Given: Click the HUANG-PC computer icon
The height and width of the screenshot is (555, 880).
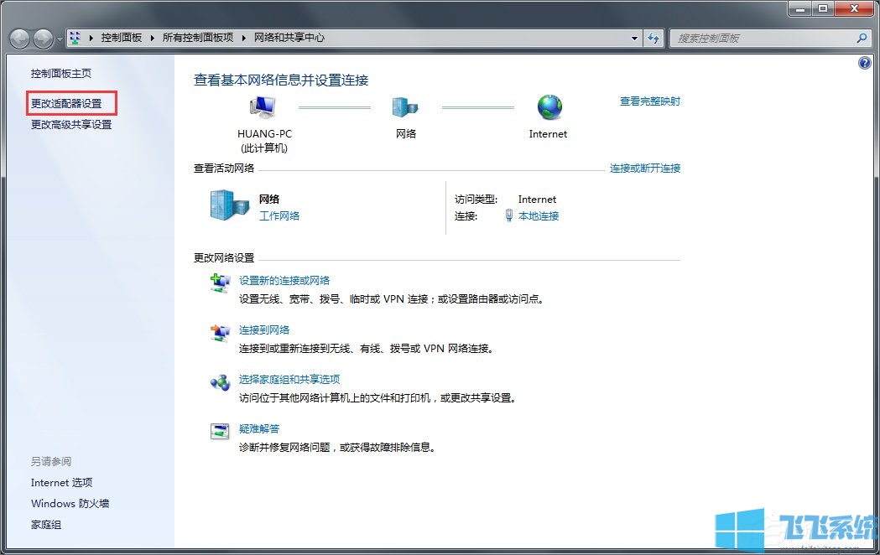Looking at the screenshot, I should (263, 107).
